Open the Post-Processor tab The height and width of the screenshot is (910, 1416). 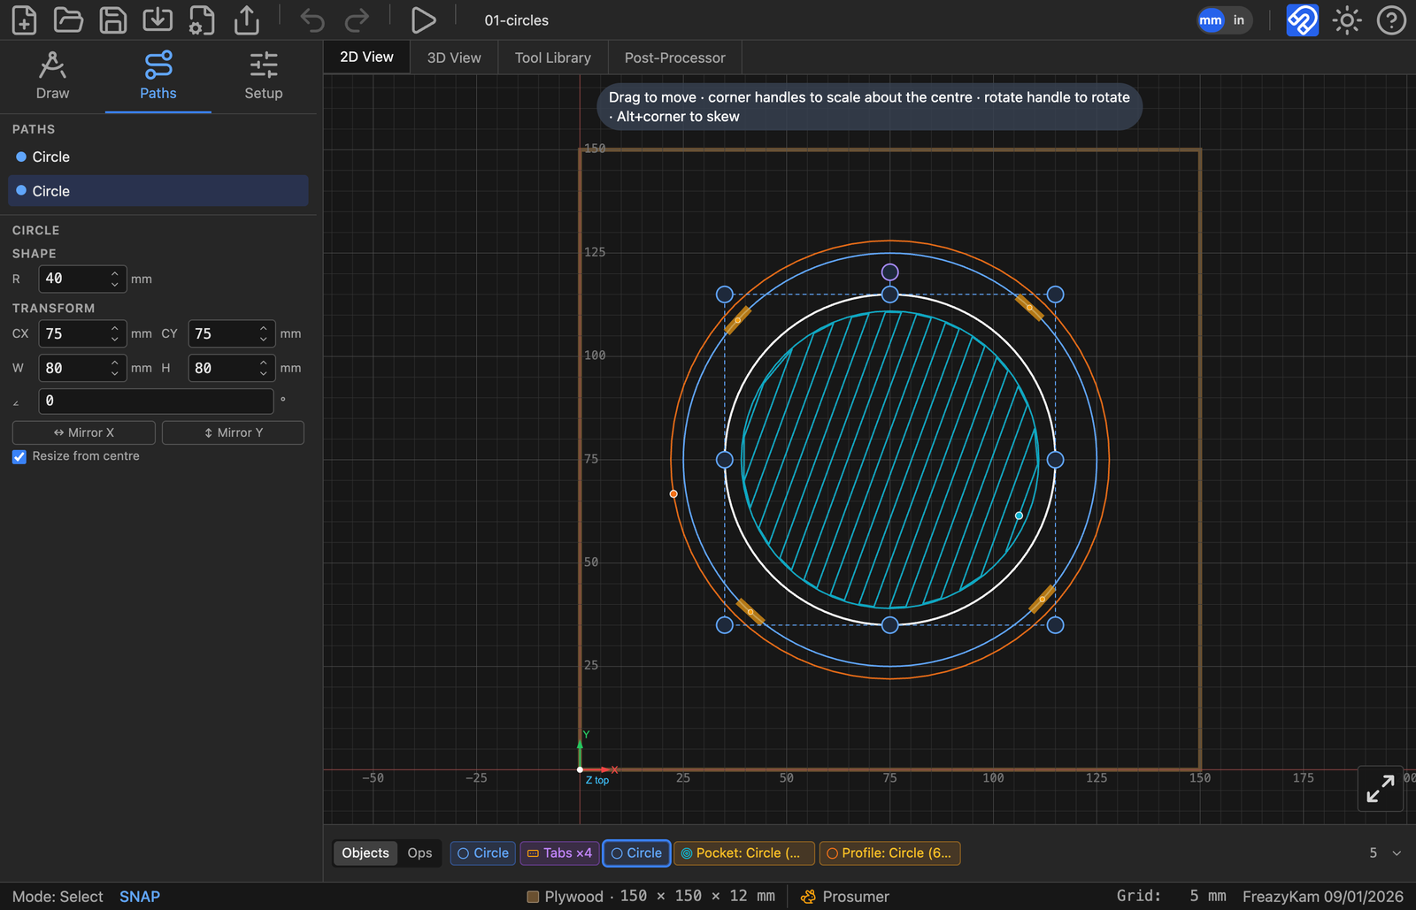point(675,57)
